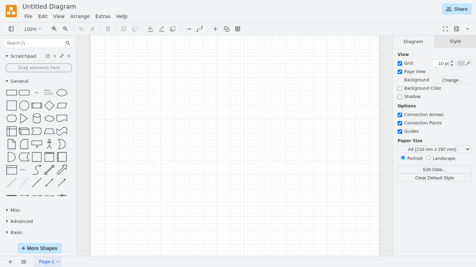Click the Scratchpad edit pencil icon
The width and height of the screenshot is (476, 267).
pos(62,56)
